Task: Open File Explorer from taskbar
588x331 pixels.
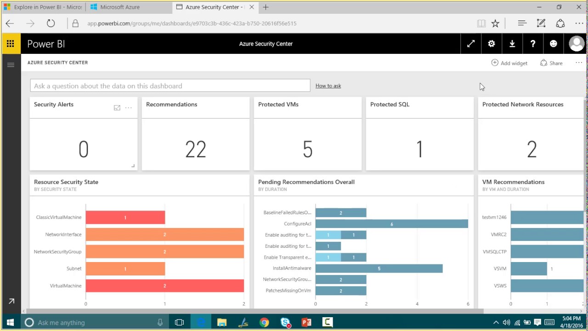Action: (x=222, y=322)
